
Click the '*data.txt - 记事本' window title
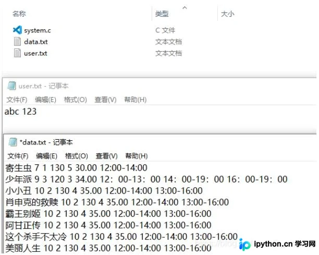(46, 142)
